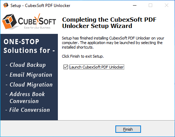This screenshot has width=175, height=137.
Task: Click the Address Book Conversion sidebar entry
Action: point(27,98)
